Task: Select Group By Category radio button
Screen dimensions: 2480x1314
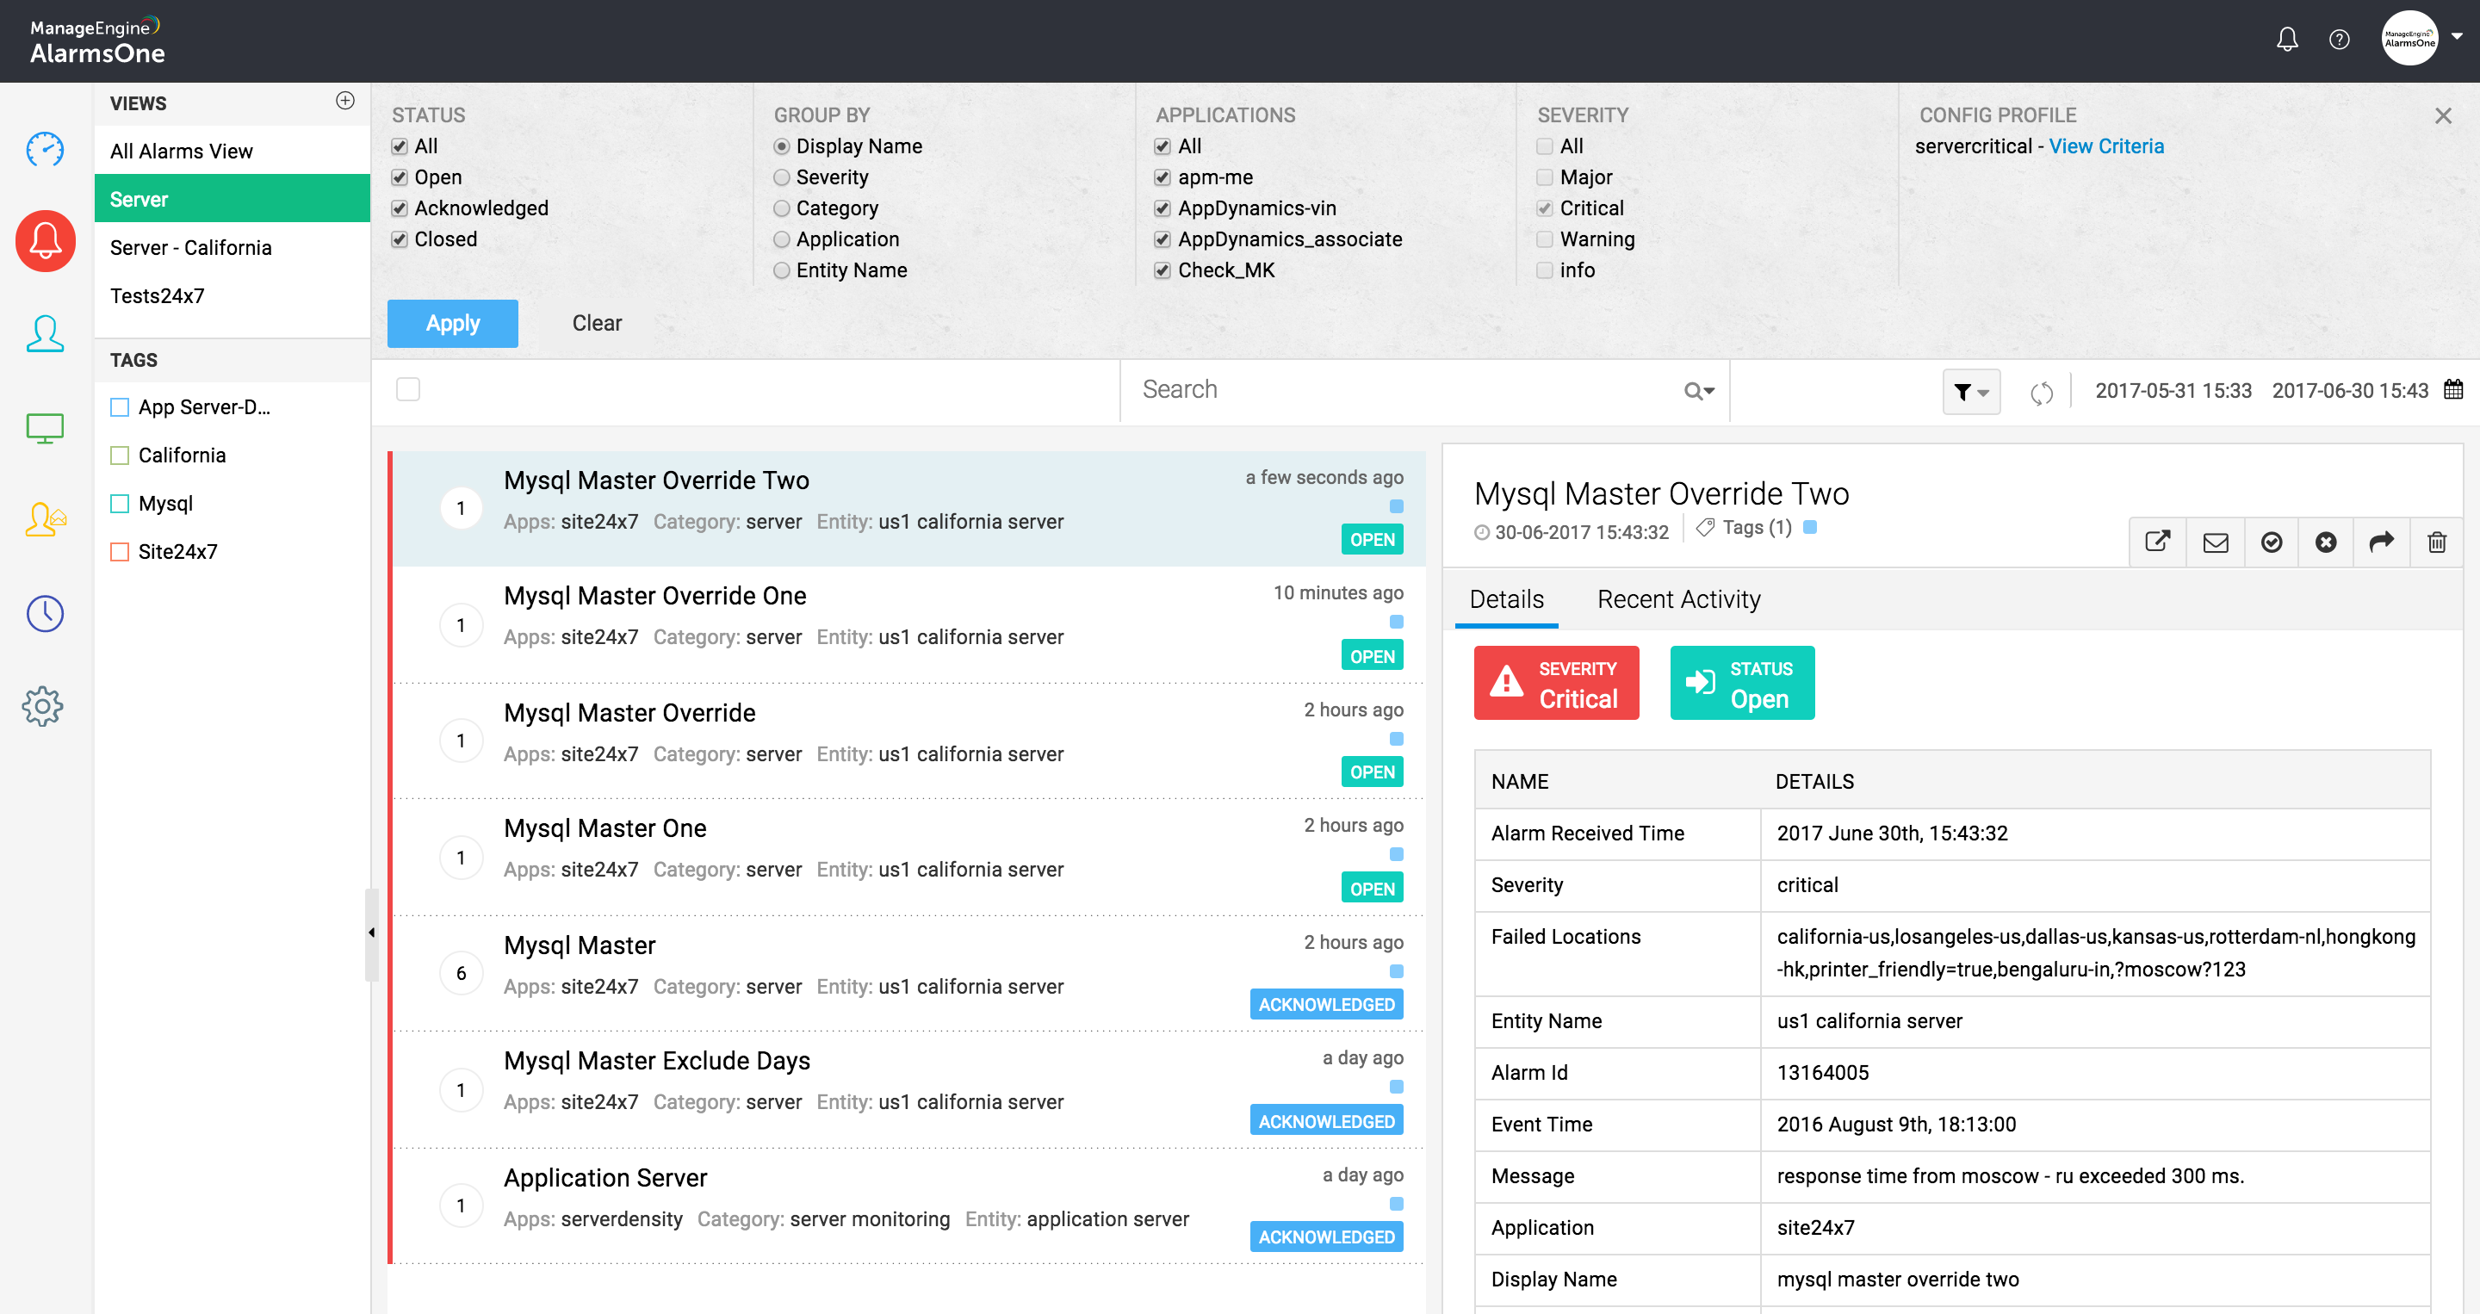Action: pyautogui.click(x=782, y=208)
